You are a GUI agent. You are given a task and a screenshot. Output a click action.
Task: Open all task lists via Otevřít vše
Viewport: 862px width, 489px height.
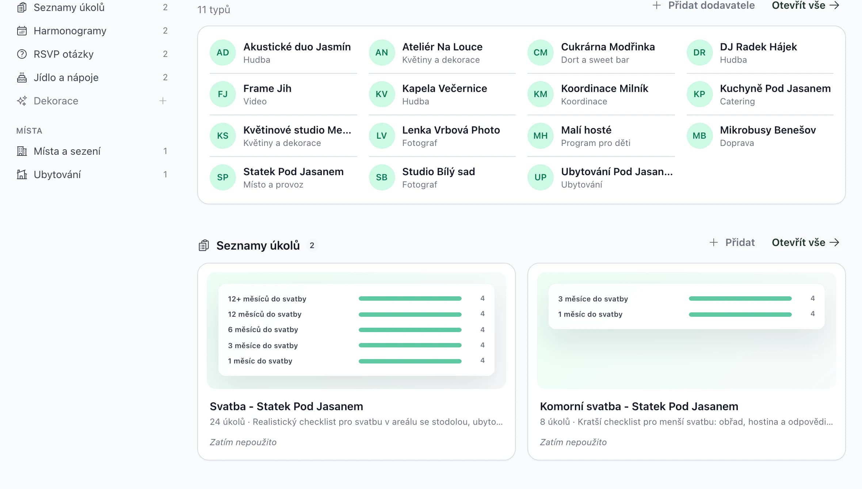pyautogui.click(x=805, y=242)
